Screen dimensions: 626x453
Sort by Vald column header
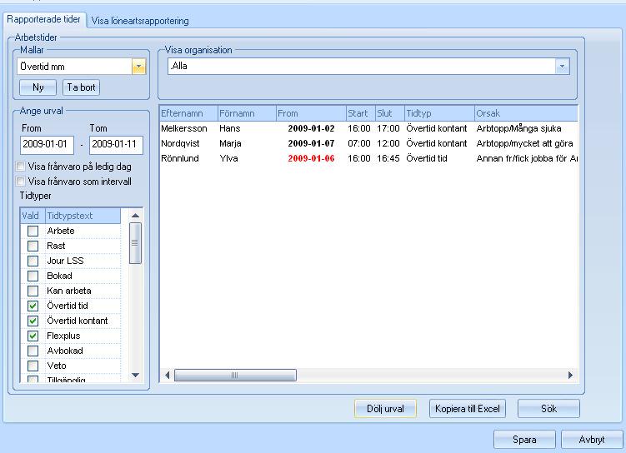tap(33, 216)
